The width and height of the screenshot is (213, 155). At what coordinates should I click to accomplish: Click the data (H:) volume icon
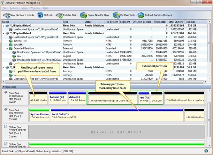10,45
